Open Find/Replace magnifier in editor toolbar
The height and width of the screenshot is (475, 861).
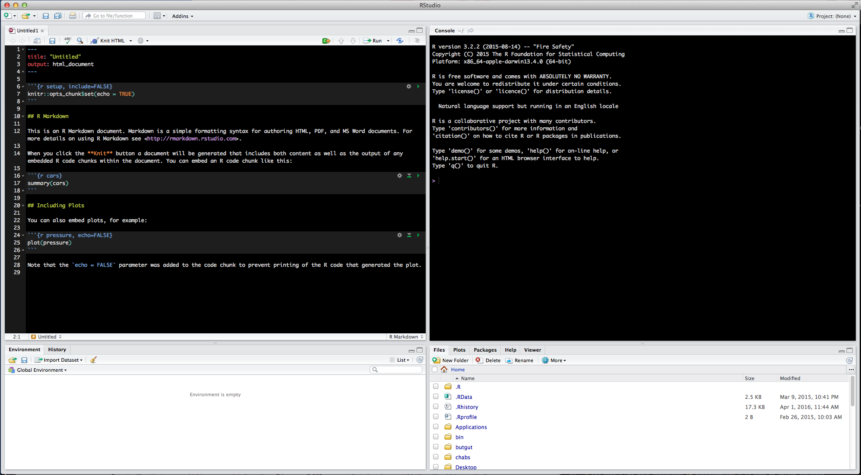(80, 41)
